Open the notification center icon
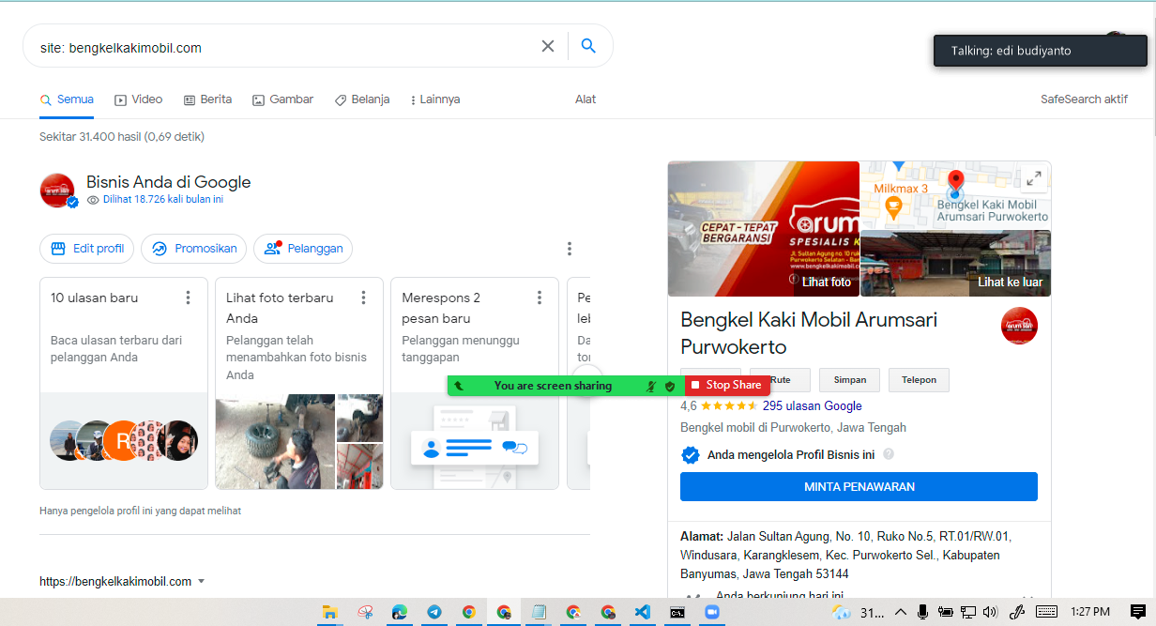 [x=1138, y=612]
